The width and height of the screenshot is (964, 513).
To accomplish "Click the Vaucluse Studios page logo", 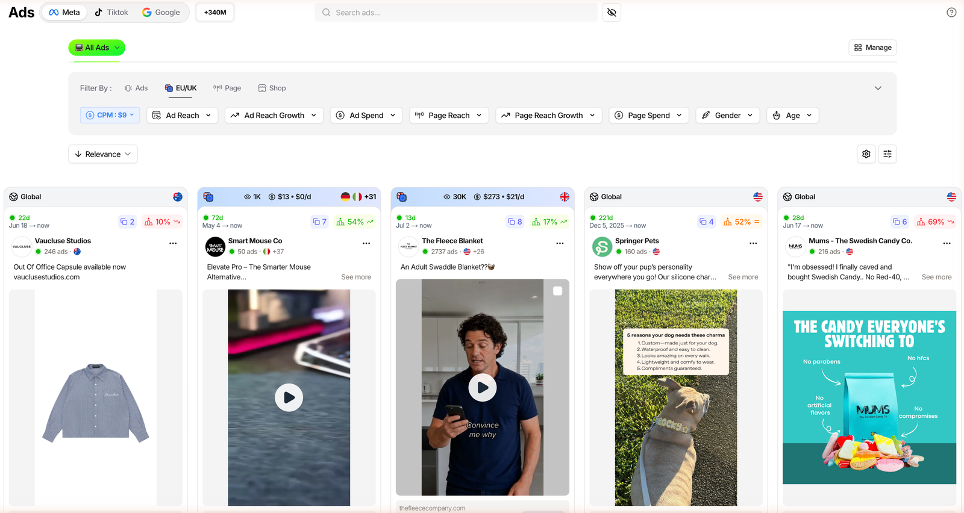I will click(22, 246).
